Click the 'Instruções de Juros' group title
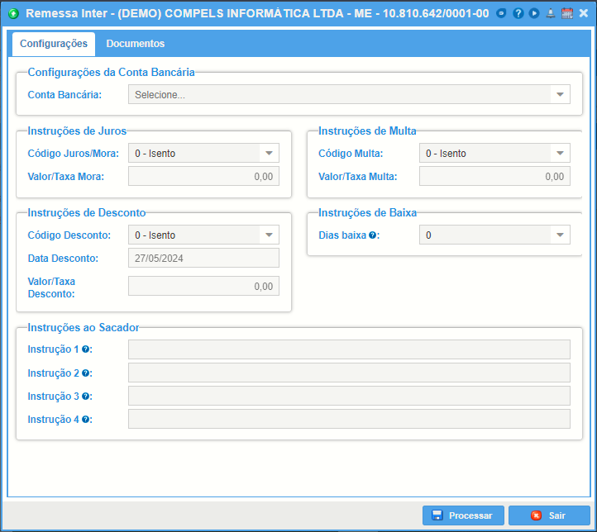 (x=77, y=131)
